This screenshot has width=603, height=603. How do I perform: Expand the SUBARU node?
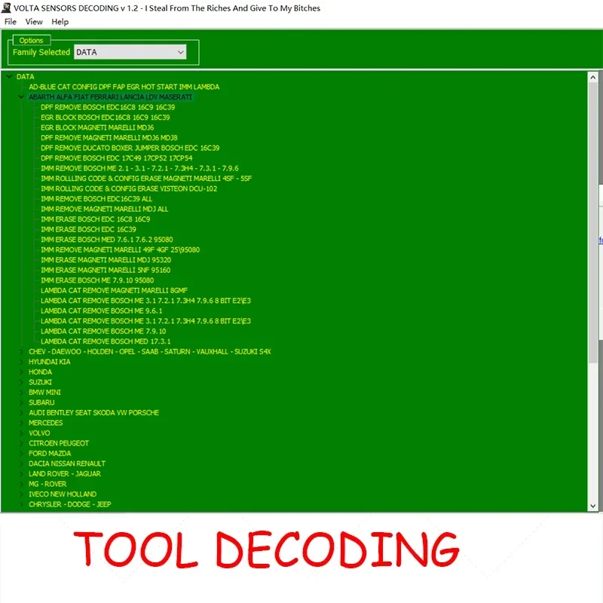click(21, 403)
